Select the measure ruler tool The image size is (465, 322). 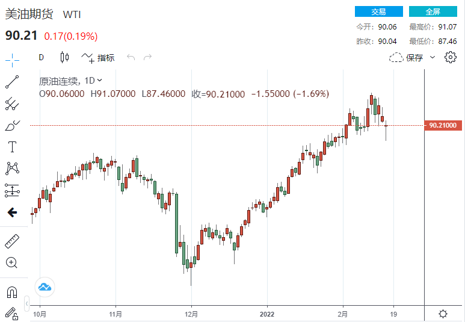[12, 241]
